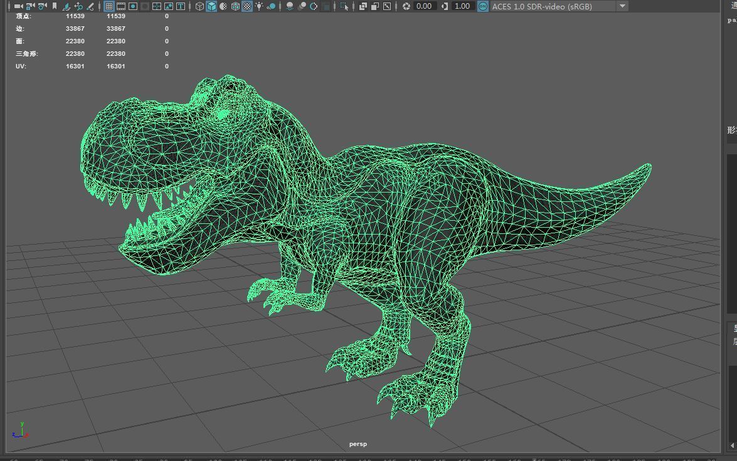Toggle the Film Gate overlay
Image resolution: width=737 pixels, height=461 pixels.
(121, 6)
